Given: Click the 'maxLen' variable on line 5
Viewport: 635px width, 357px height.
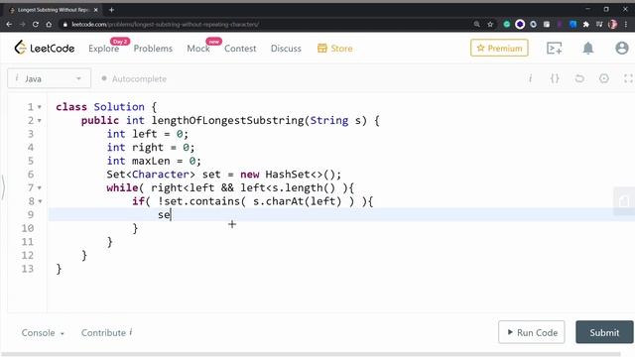Looking at the screenshot, I should point(151,161).
